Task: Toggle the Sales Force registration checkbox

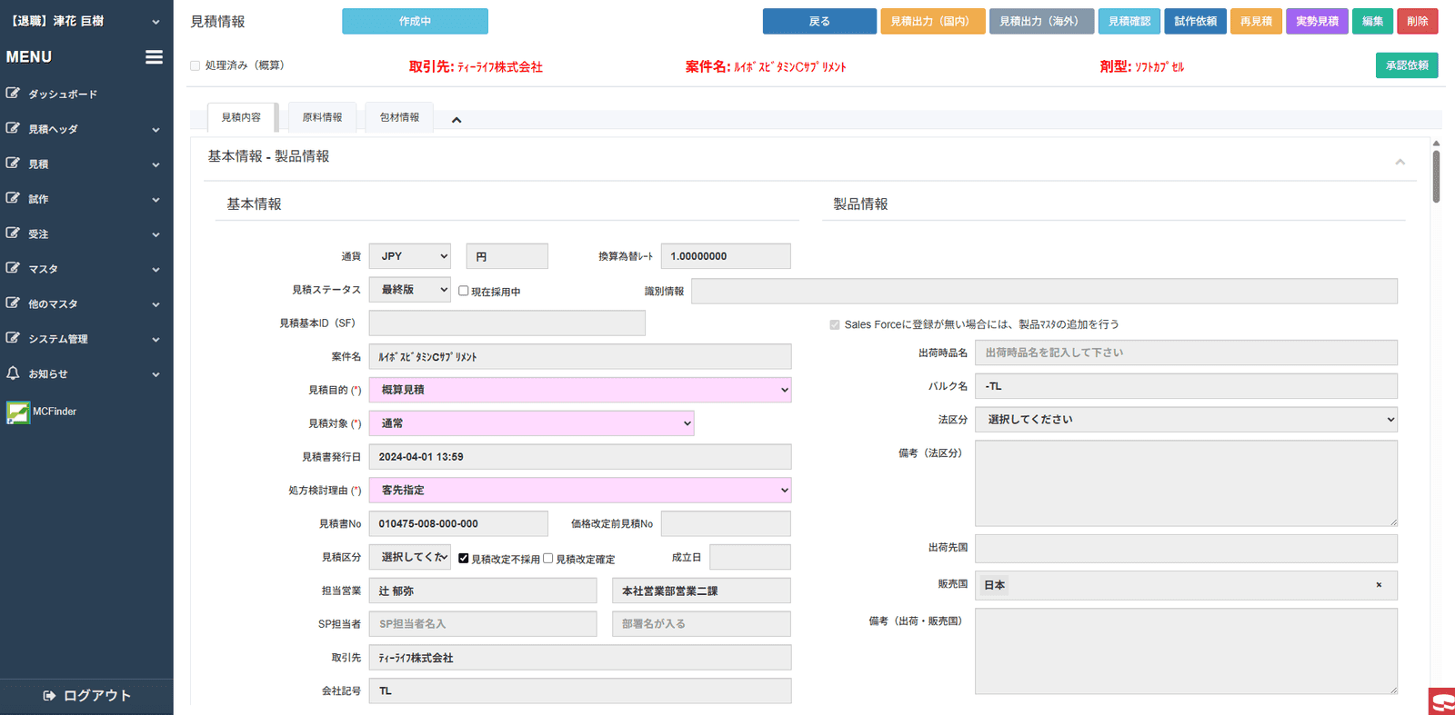Action: pyautogui.click(x=835, y=324)
